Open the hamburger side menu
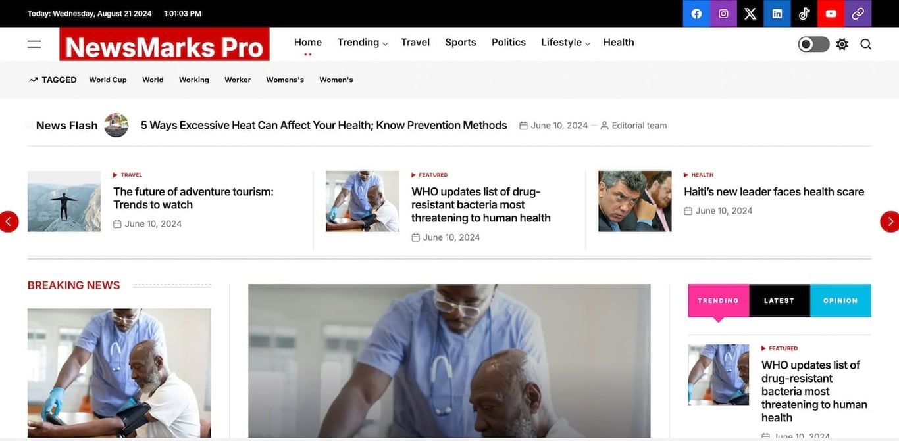Image resolution: width=899 pixels, height=441 pixels. pyautogui.click(x=34, y=44)
